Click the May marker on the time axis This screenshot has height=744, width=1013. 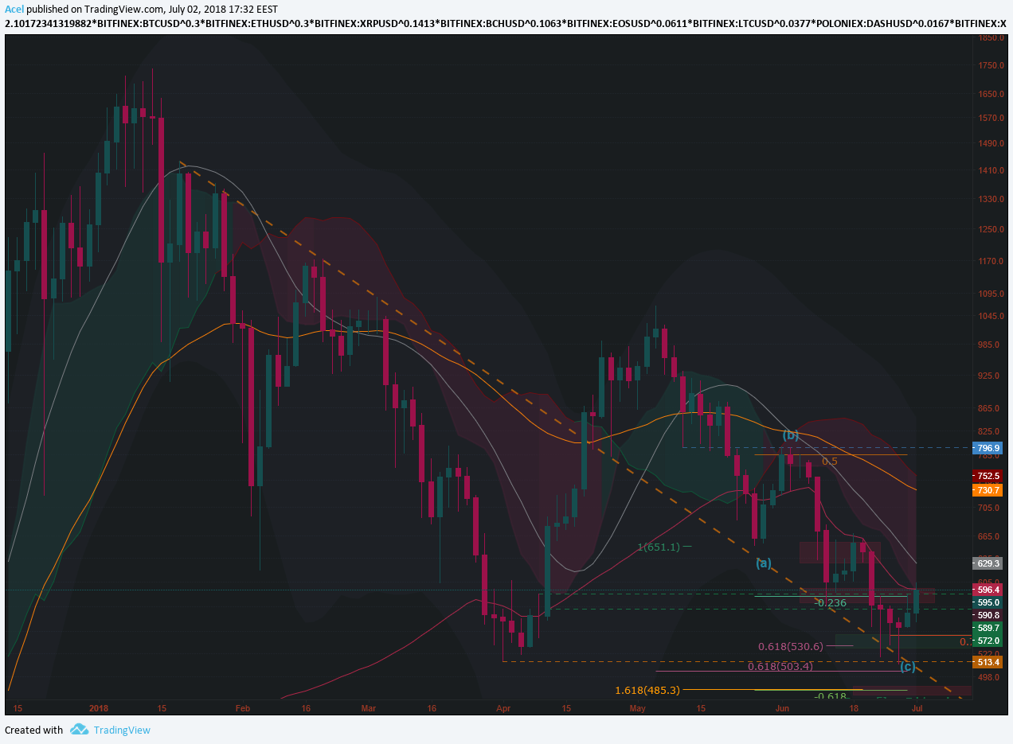pyautogui.click(x=638, y=707)
